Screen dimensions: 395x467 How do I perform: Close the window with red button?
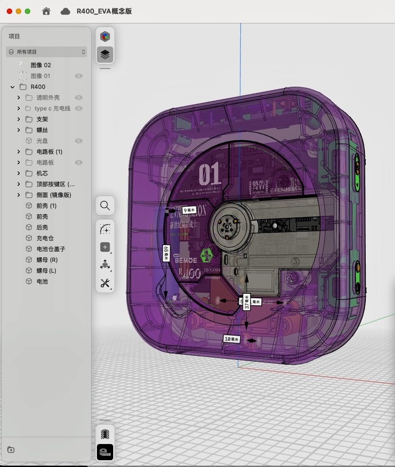[9, 11]
